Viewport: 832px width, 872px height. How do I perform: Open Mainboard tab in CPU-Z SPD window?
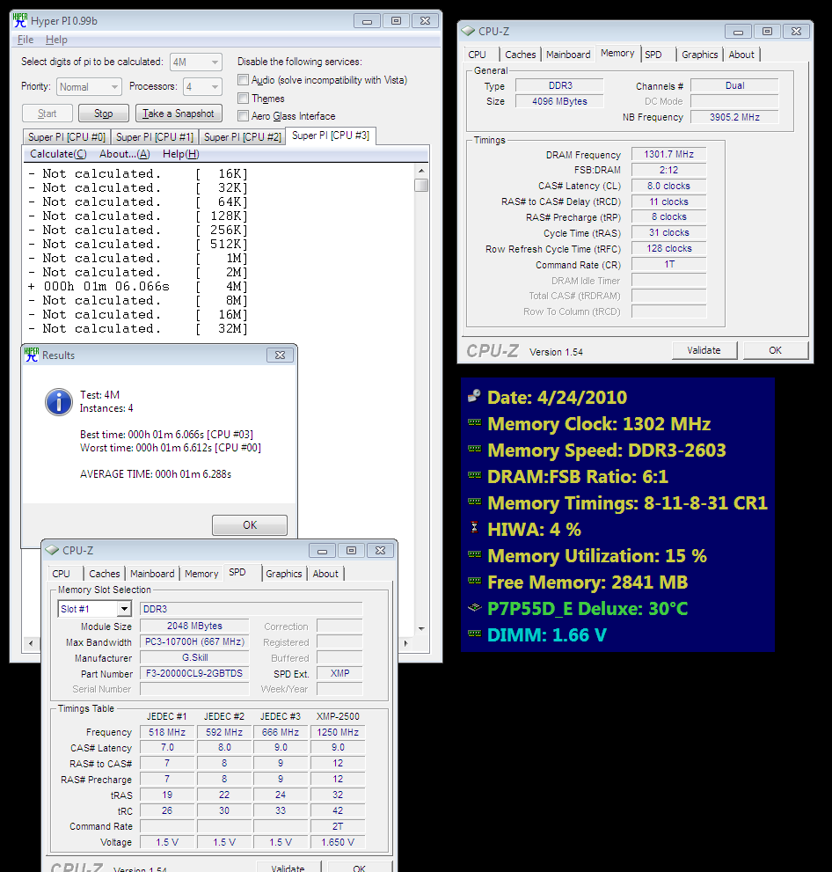152,574
